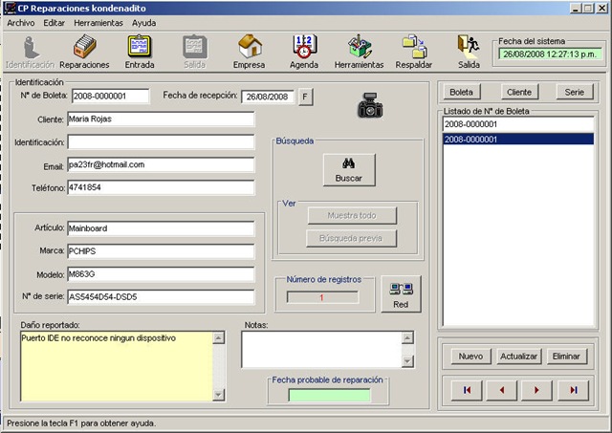Click the Teléfono input field
This screenshot has width=612, height=433.
coord(161,187)
